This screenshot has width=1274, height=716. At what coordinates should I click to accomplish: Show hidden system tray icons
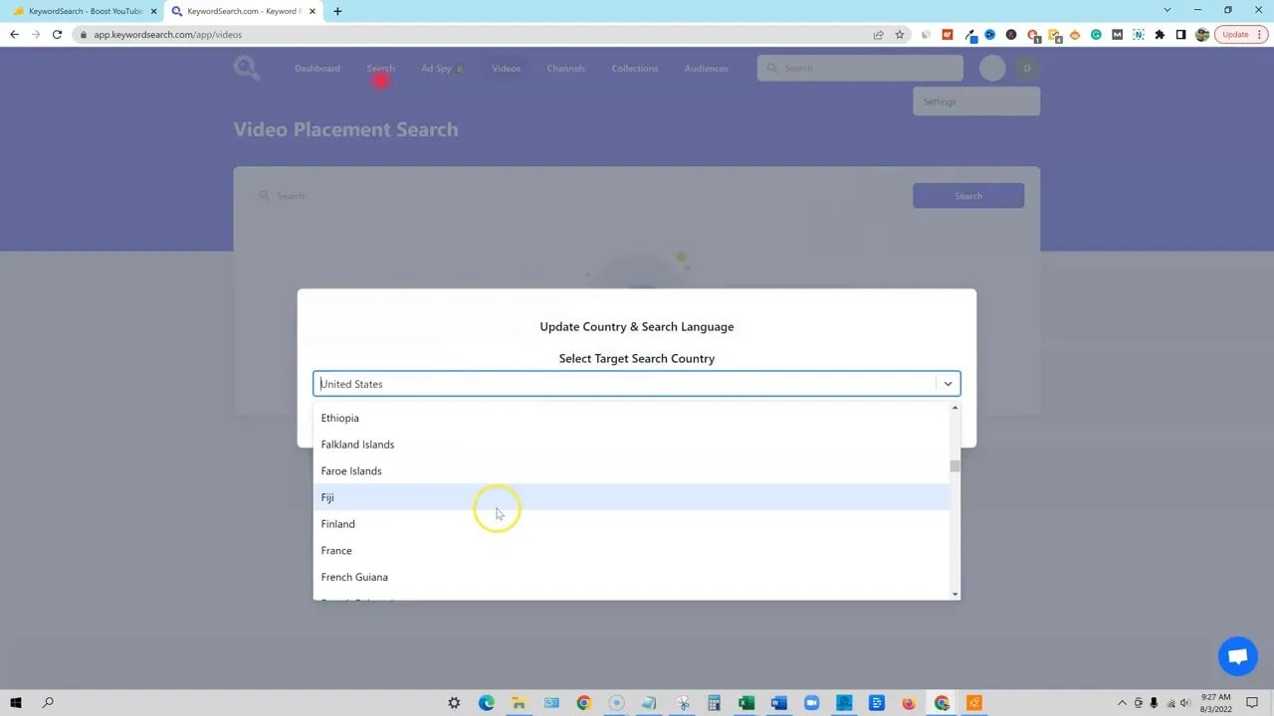pyautogui.click(x=1122, y=703)
